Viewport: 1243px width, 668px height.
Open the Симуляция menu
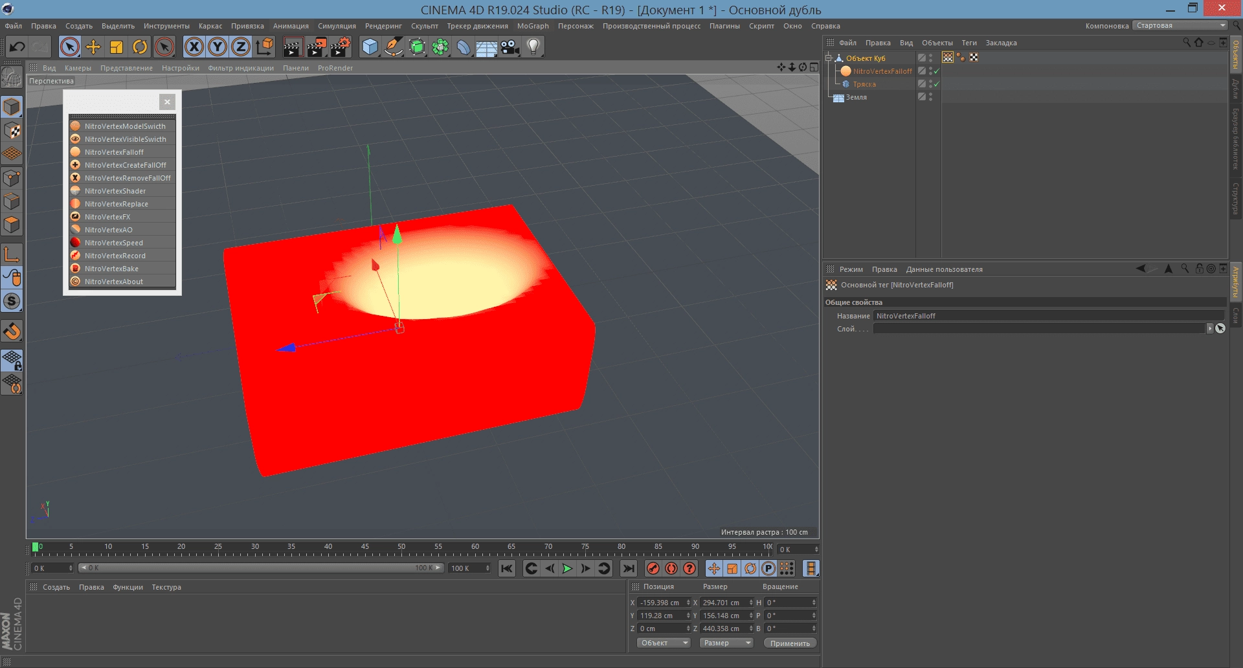pyautogui.click(x=337, y=26)
